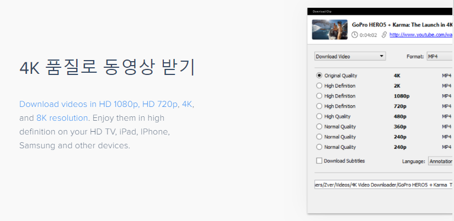Open the 'HD 1080p' link text
454x221 pixels.
click(x=119, y=104)
